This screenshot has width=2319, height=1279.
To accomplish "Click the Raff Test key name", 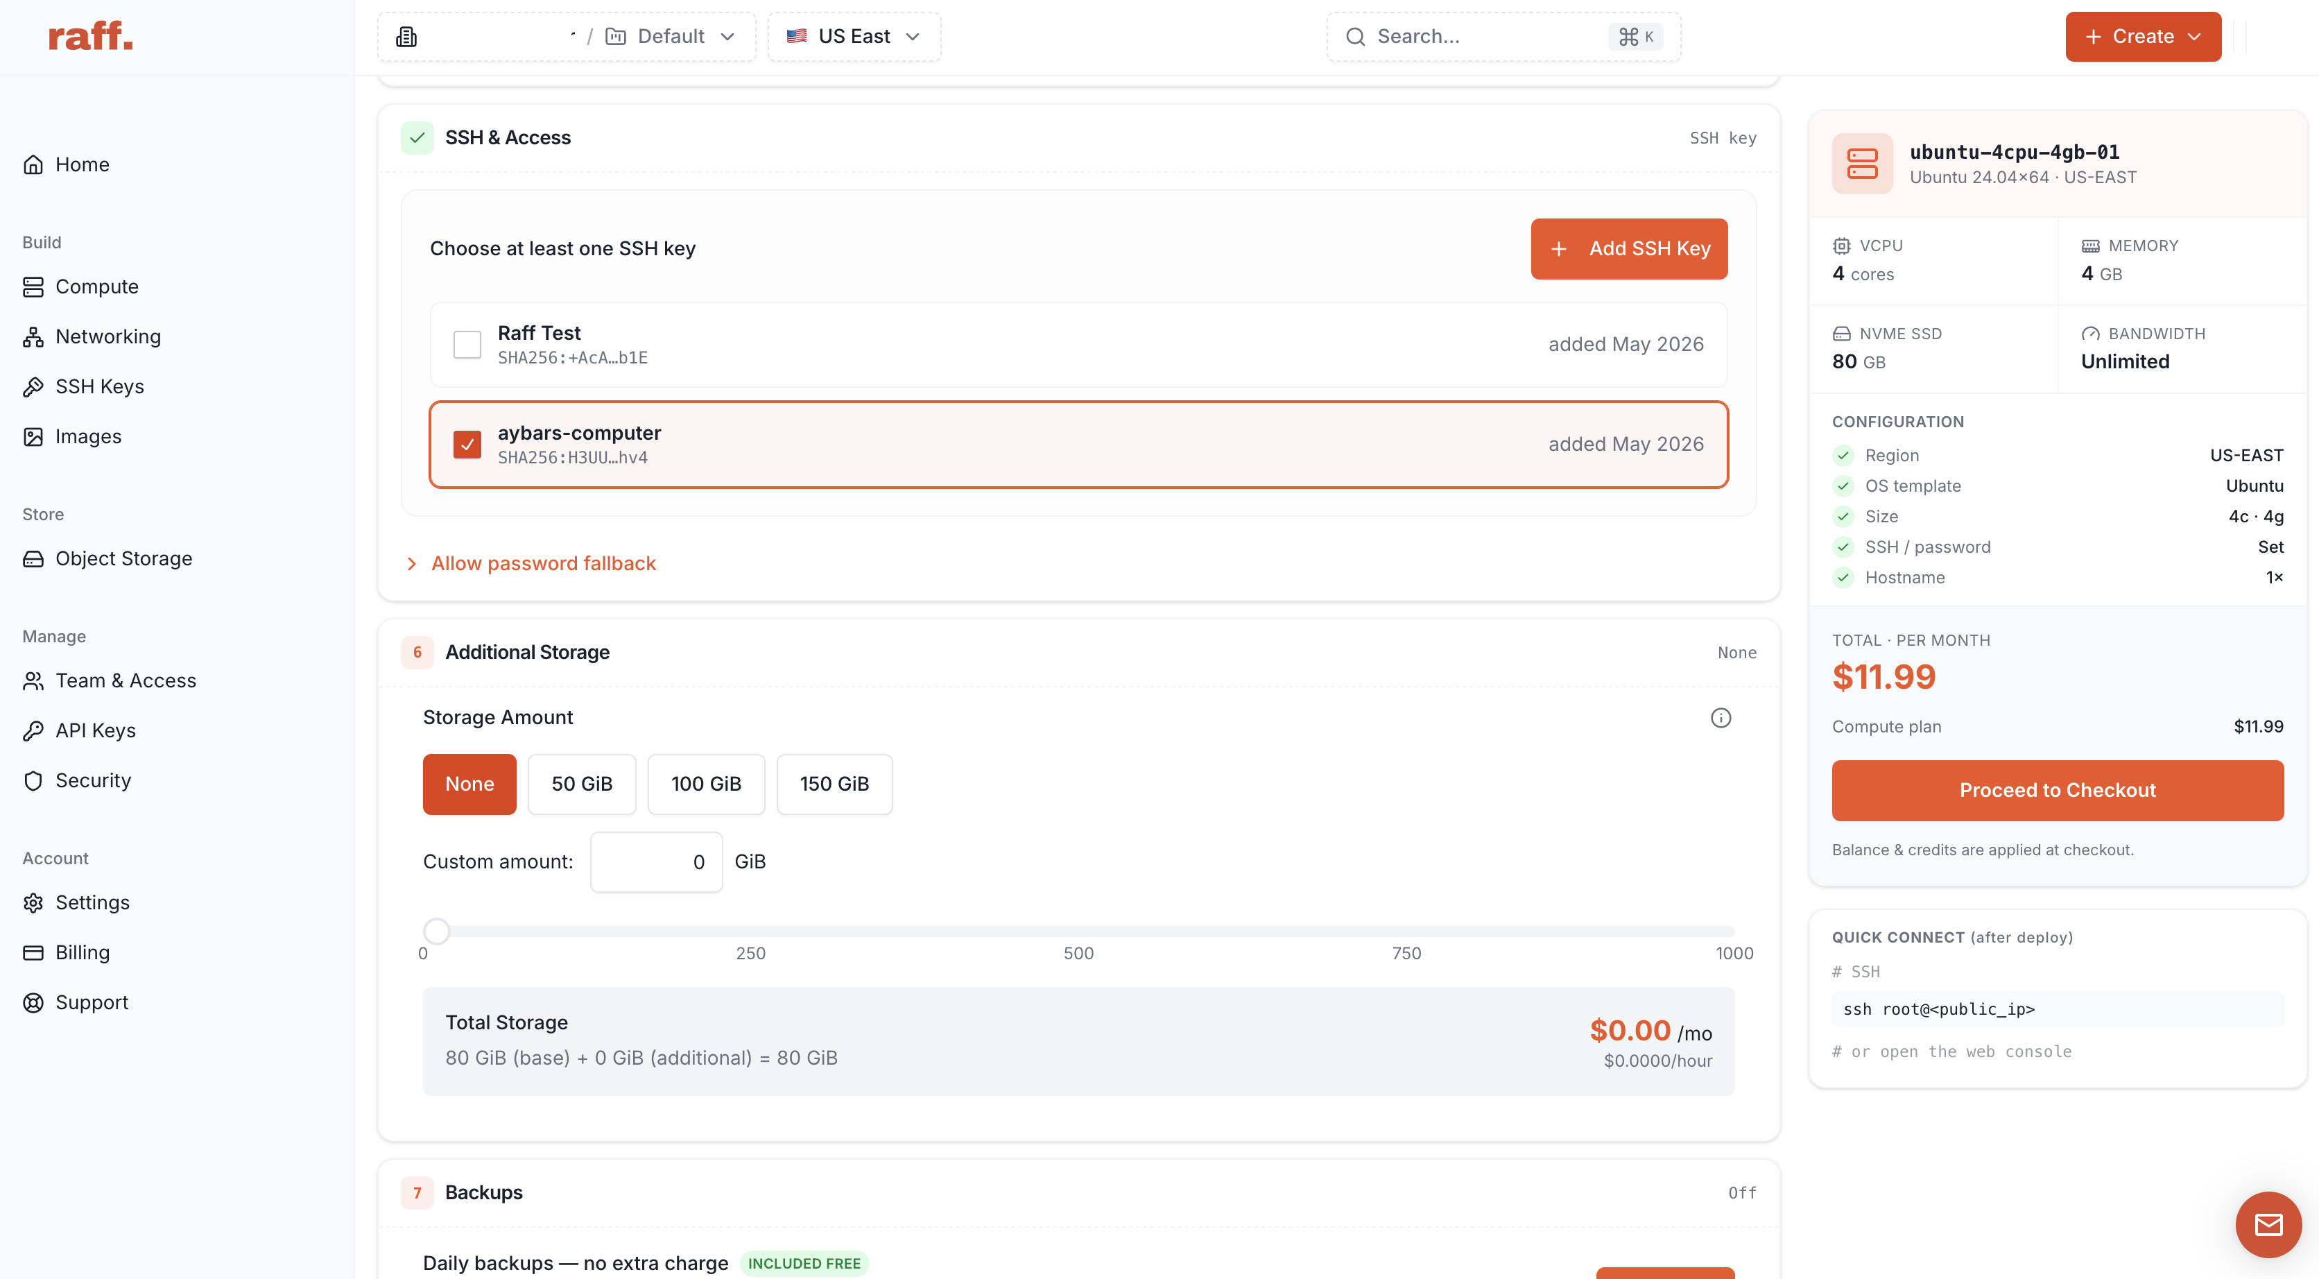I will point(540,333).
